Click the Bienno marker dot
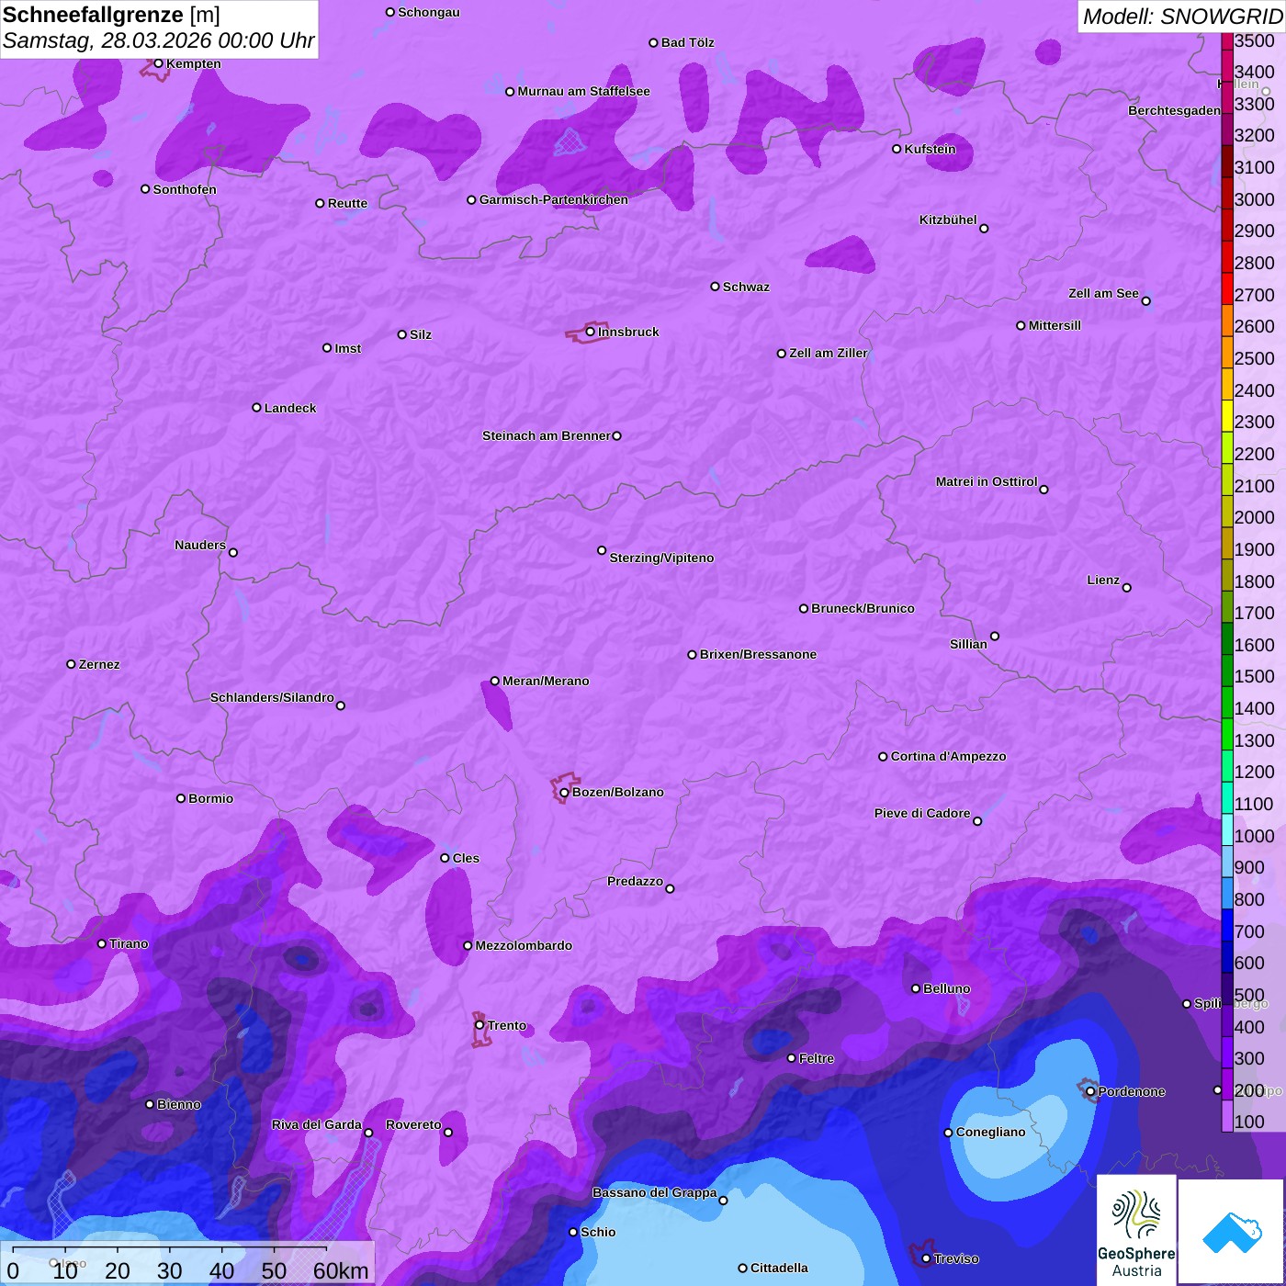This screenshot has width=1286, height=1286. click(x=150, y=1104)
